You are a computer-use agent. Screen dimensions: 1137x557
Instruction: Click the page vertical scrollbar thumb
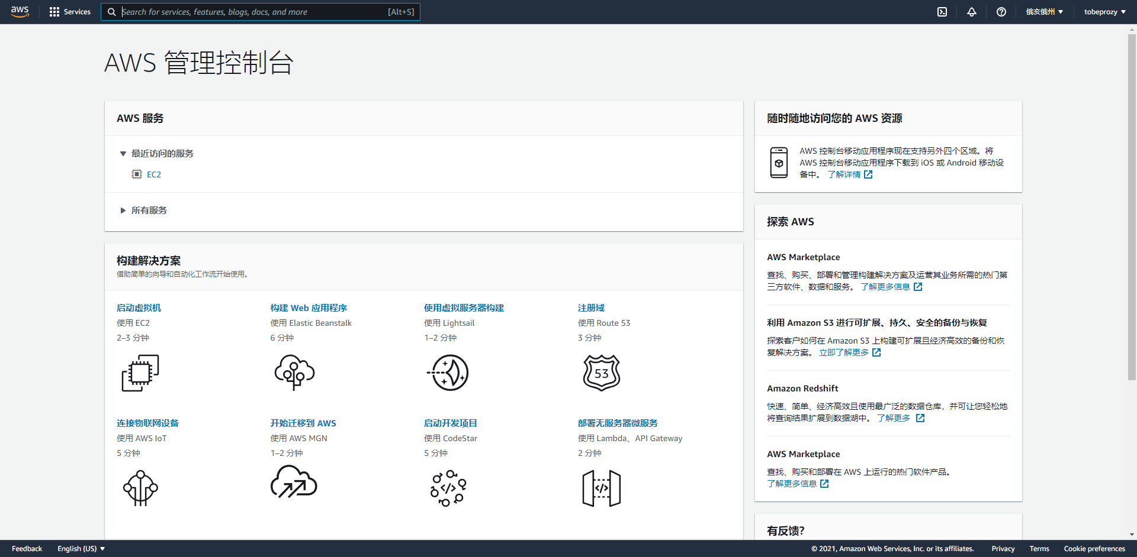(x=1132, y=207)
